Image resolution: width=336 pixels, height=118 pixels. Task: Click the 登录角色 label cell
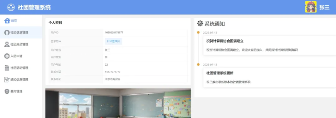pyautogui.click(x=76, y=41)
